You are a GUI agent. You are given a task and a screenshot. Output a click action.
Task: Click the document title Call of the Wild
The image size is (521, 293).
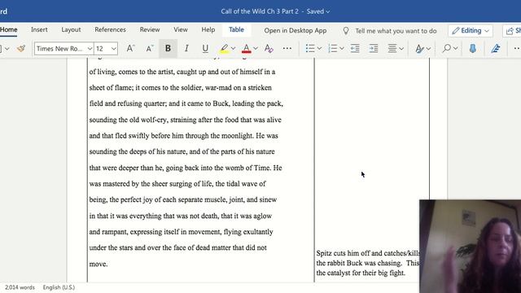[260, 11]
